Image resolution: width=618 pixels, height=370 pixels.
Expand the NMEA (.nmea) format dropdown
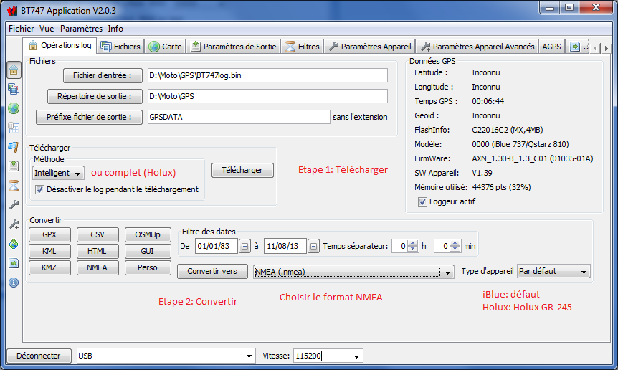tap(448, 272)
